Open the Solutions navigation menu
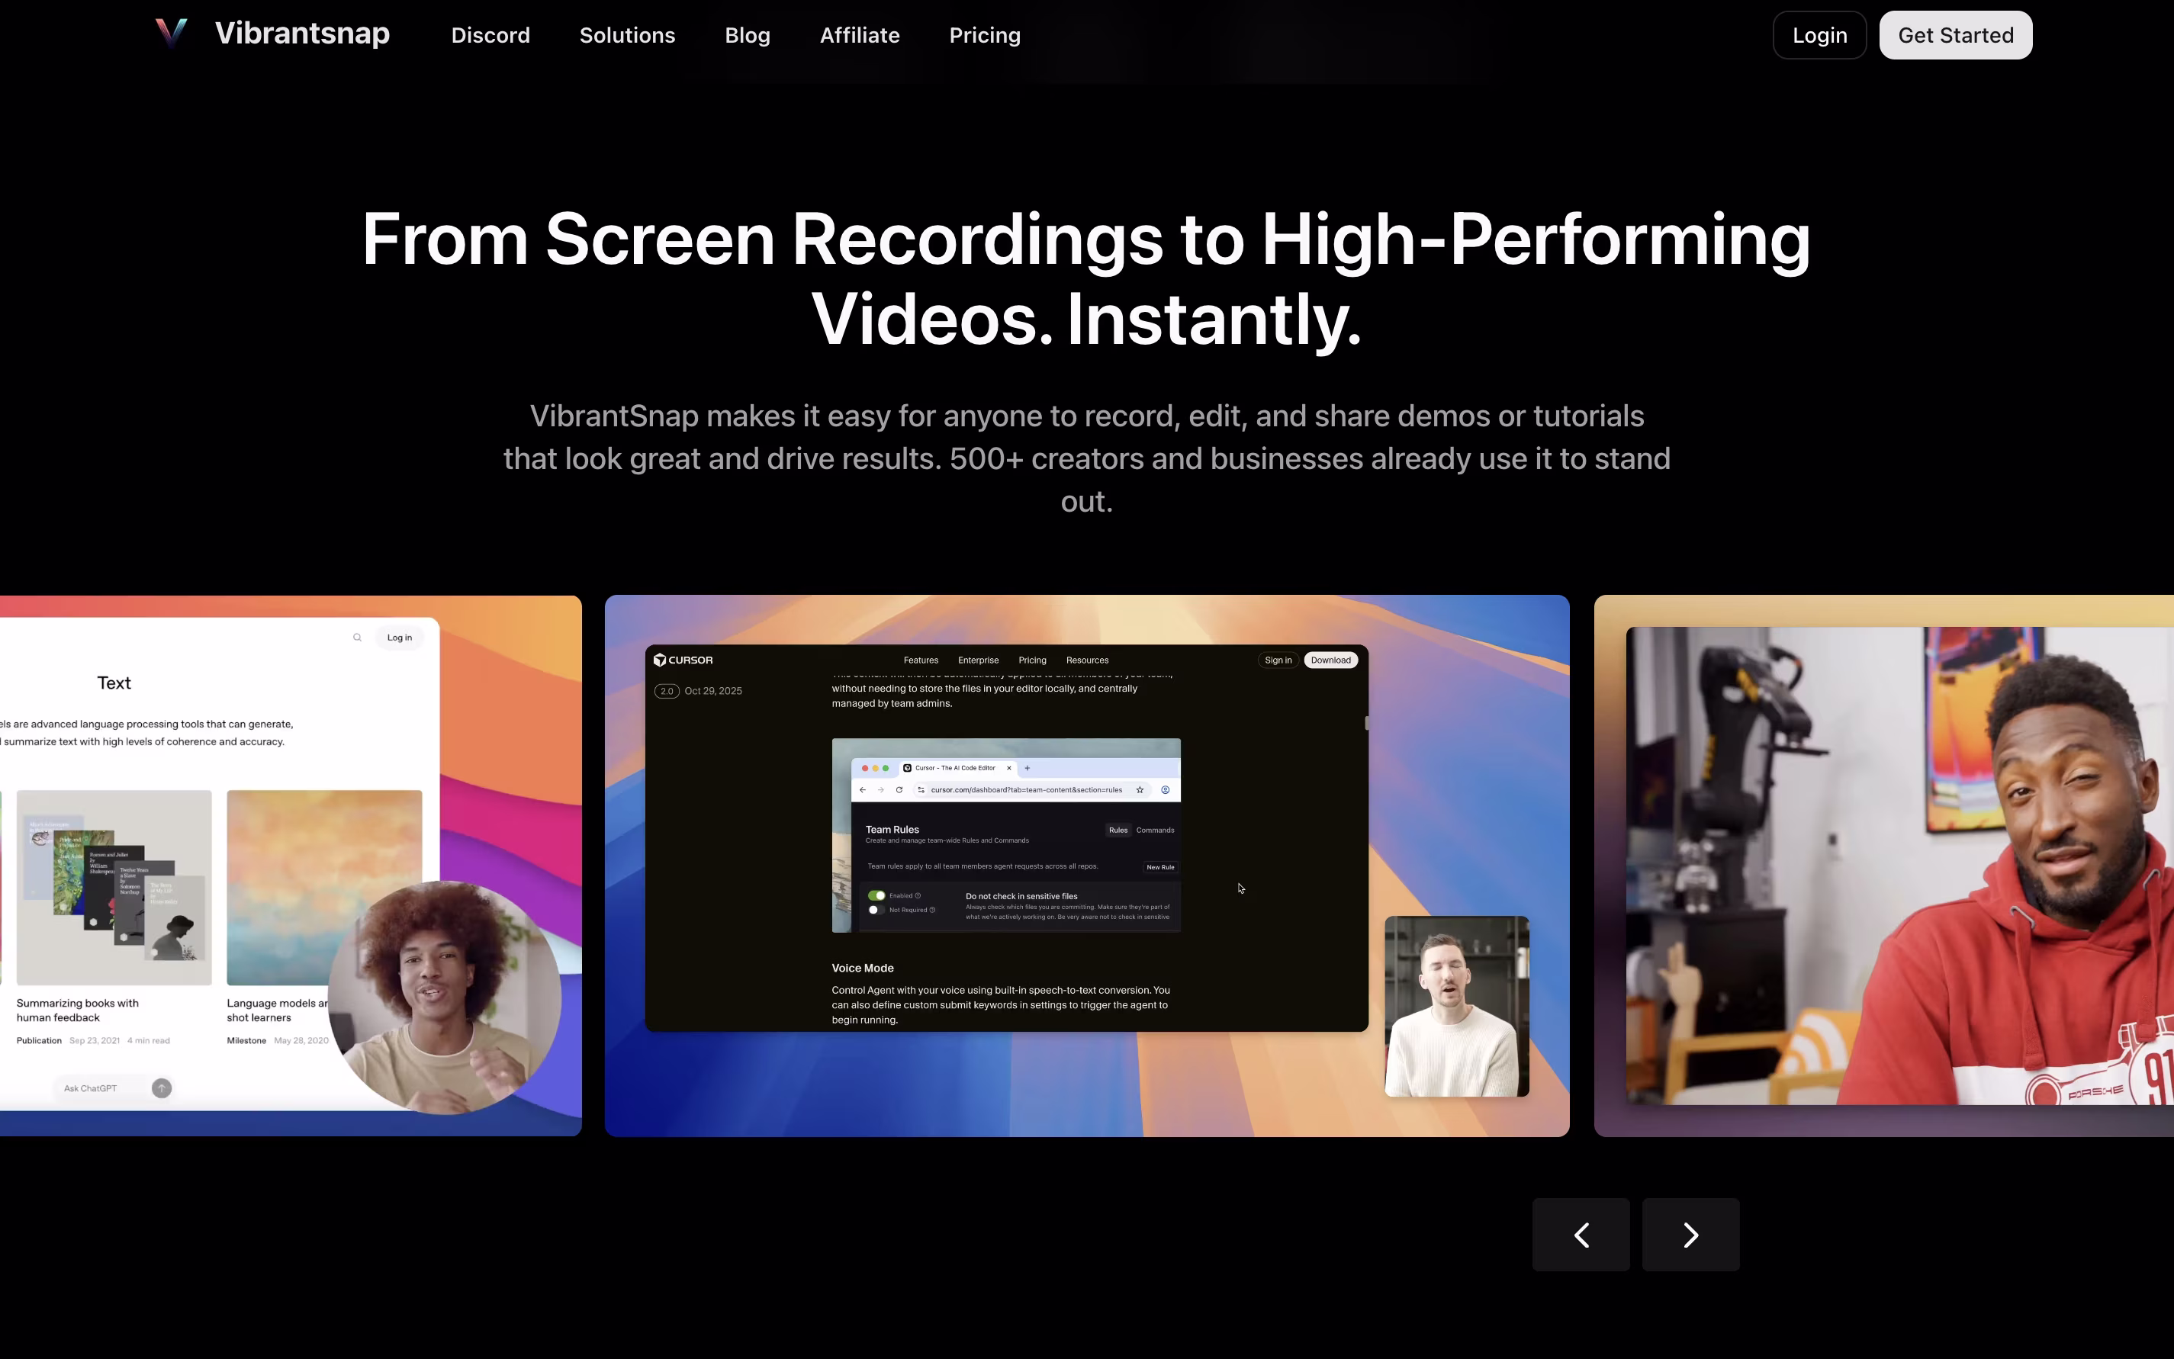The image size is (2174, 1359). [627, 35]
